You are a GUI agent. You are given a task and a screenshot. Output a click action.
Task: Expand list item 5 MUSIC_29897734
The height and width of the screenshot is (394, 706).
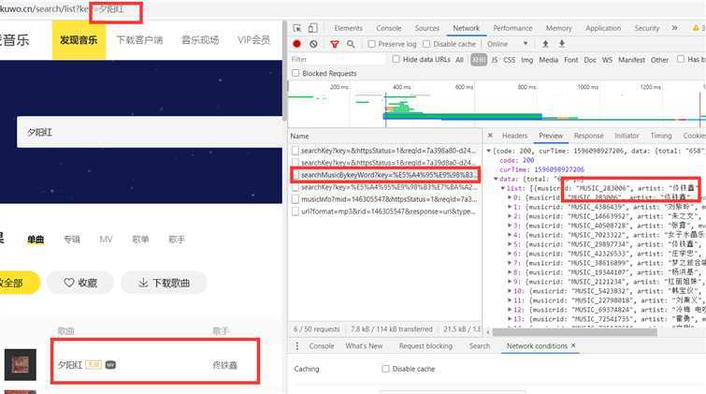point(510,244)
